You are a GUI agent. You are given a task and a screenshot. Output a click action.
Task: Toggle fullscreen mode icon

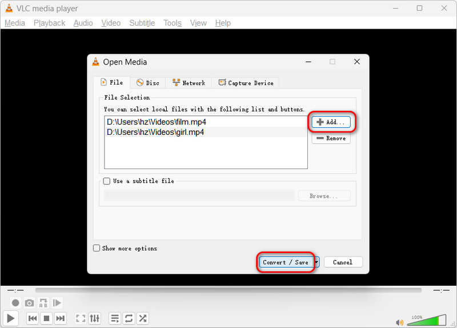81,318
